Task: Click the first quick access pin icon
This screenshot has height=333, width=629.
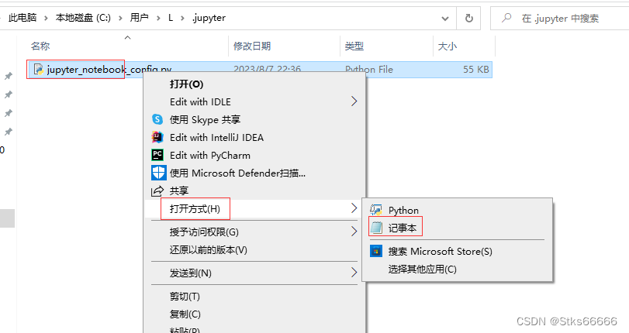Action: (8, 76)
